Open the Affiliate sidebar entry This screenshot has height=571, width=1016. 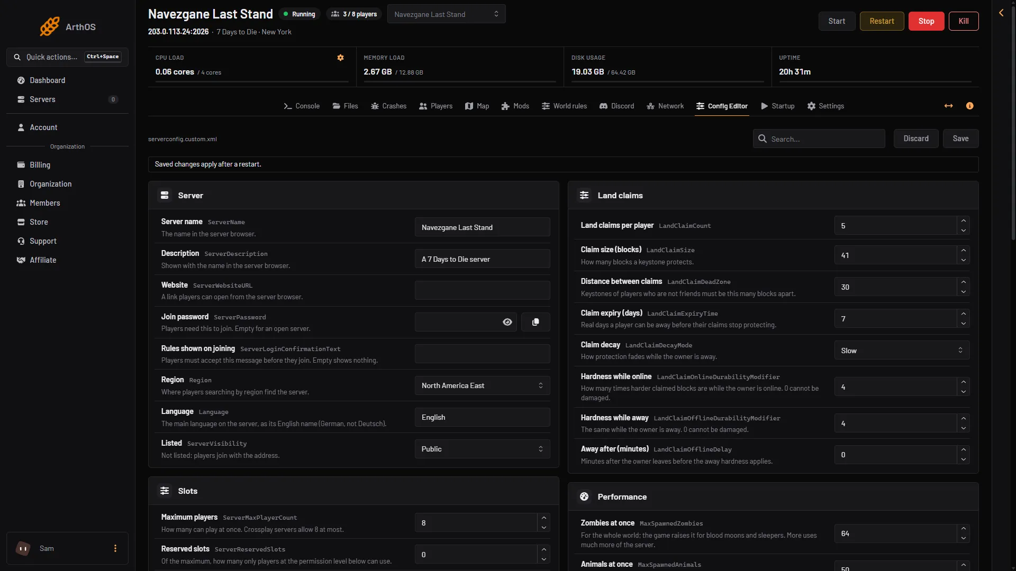(x=67, y=260)
